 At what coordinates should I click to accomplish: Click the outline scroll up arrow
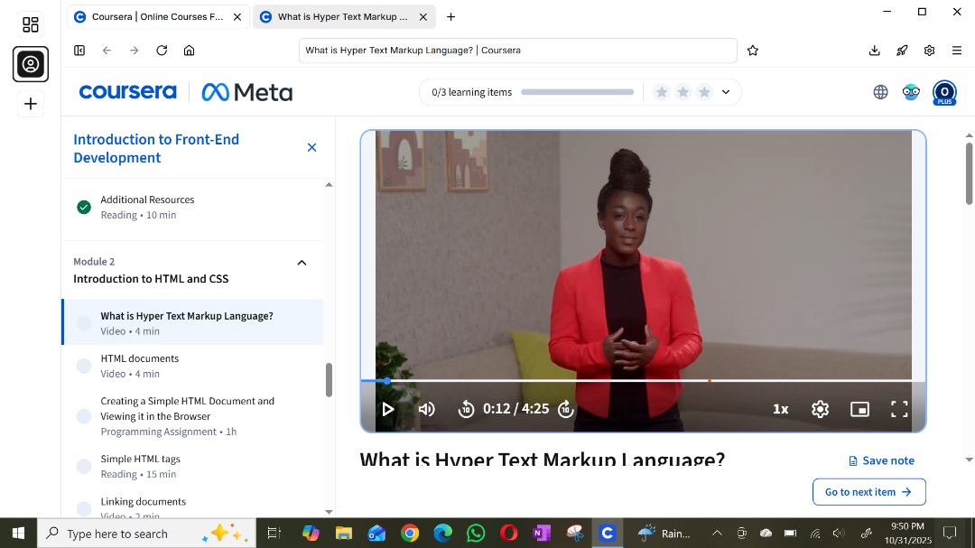(x=329, y=185)
